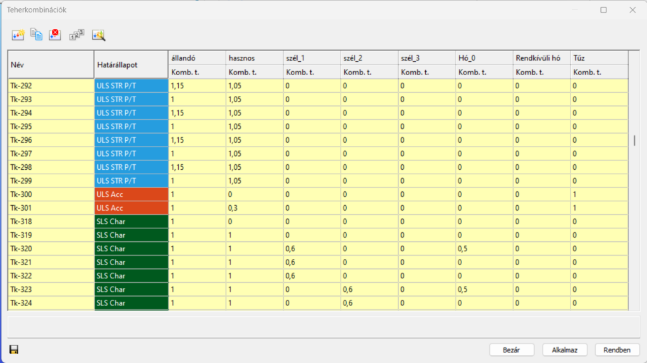Maximize the Teherkombinációk window
Viewport: 647px width, 363px height.
603,10
